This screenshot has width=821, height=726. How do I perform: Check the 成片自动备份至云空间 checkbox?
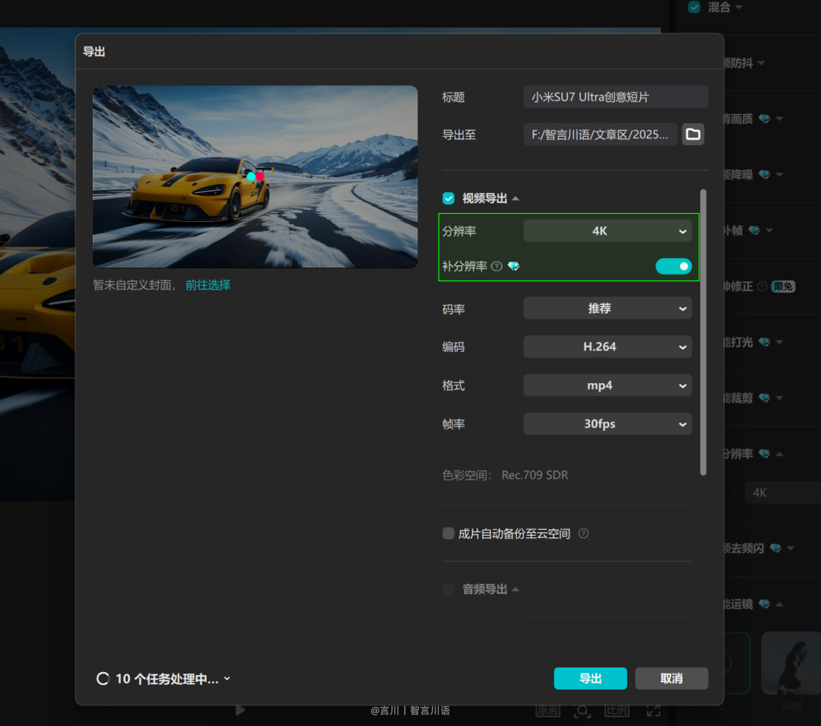pyautogui.click(x=448, y=534)
